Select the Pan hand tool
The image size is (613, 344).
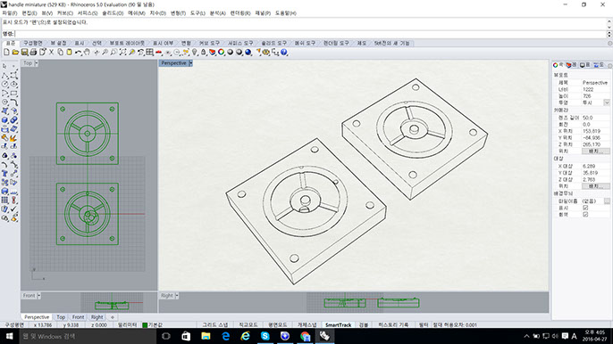coord(87,52)
